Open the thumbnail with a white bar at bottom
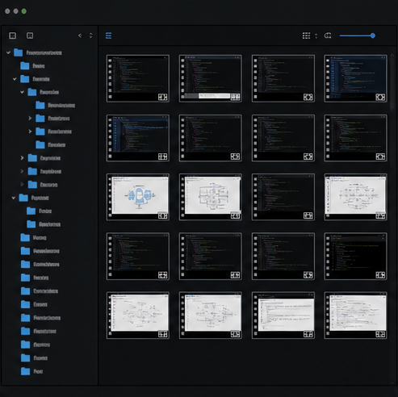398x397 pixels. pyautogui.click(x=211, y=78)
